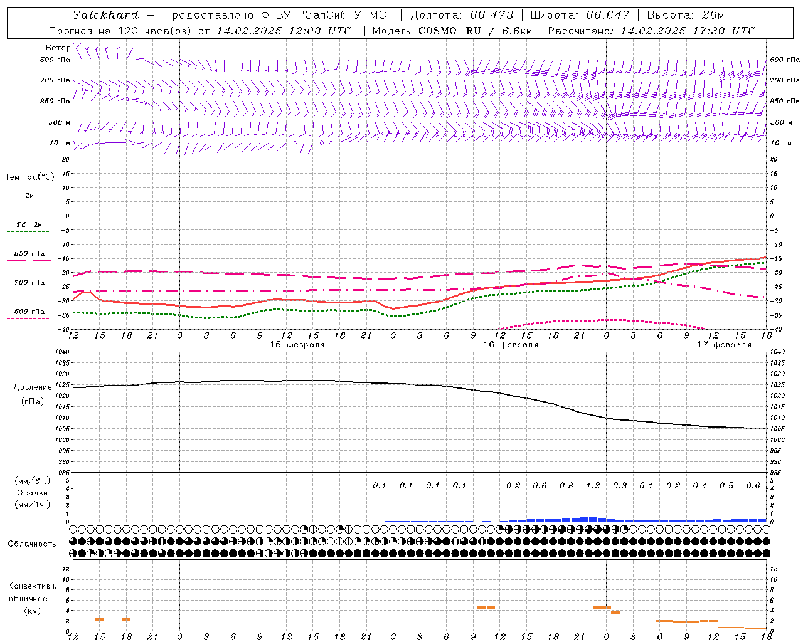Click the Тем-ра(°C) axis label
This screenshot has width=803, height=642.
pyautogui.click(x=29, y=177)
